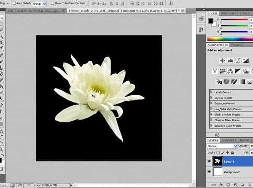Hide Layer 1 with its eye icon

click(x=209, y=161)
